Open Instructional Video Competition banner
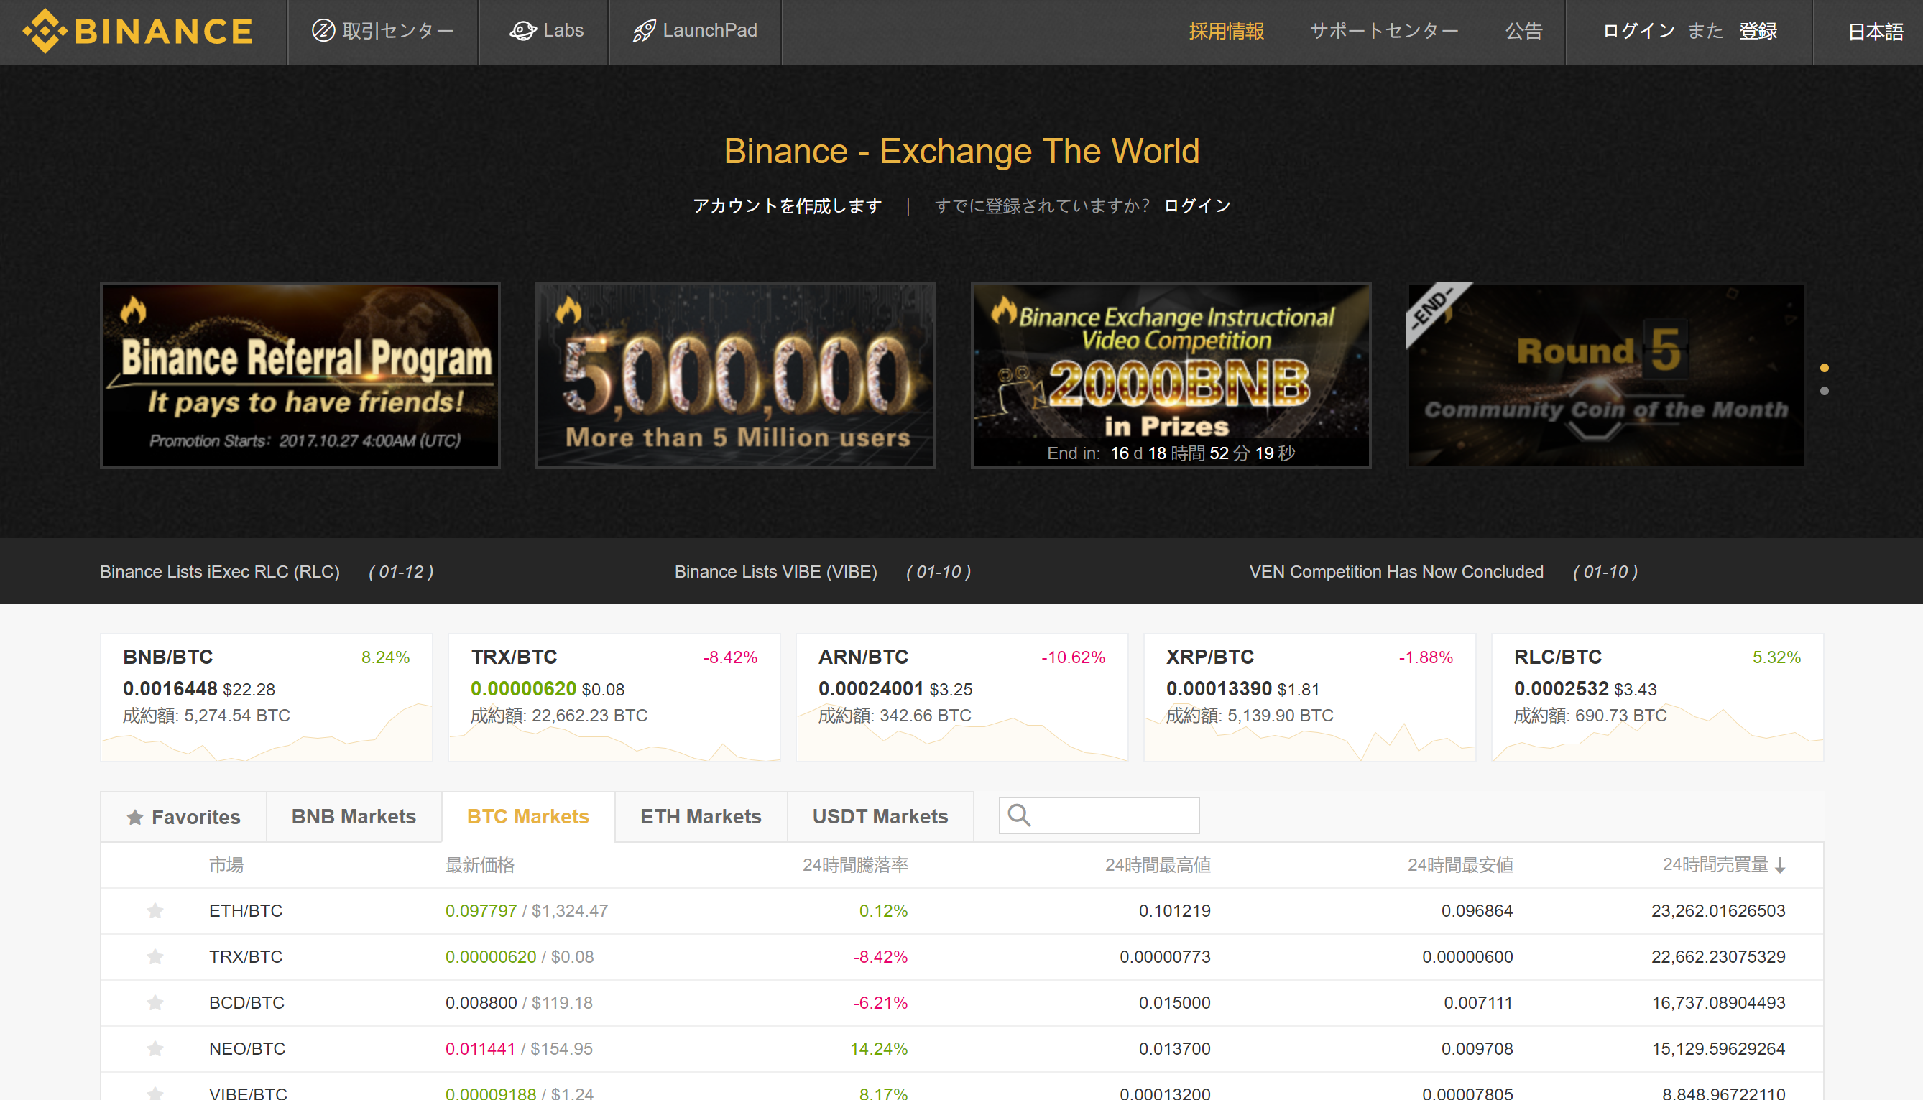1923x1100 pixels. [x=1171, y=376]
